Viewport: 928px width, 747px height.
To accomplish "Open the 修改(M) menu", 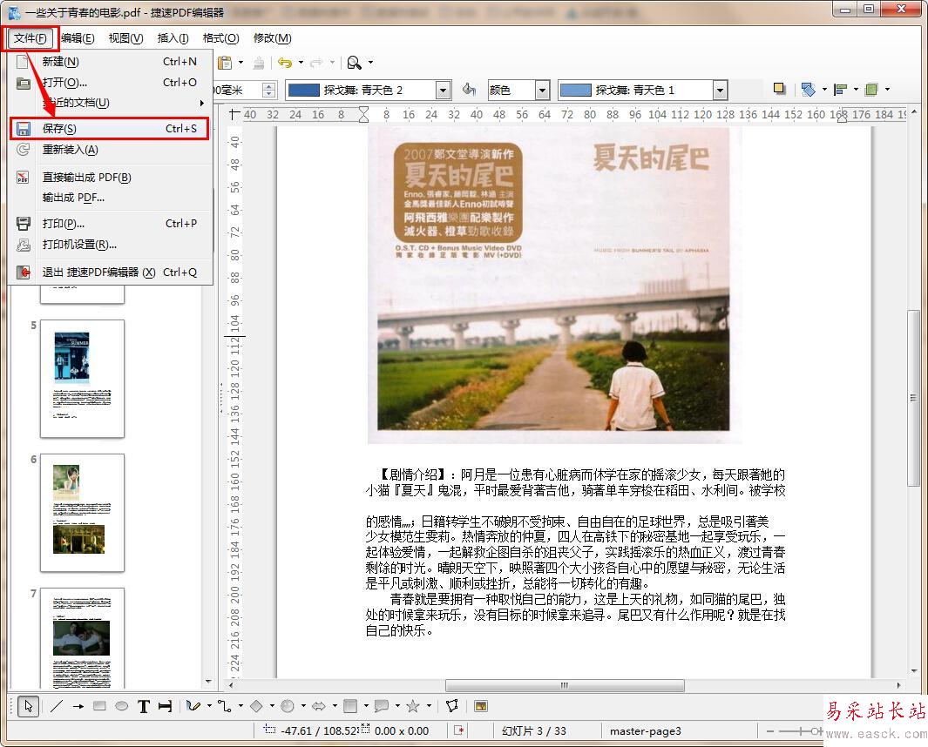I will (272, 38).
